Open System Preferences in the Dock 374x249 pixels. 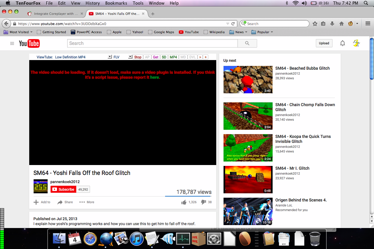(x=214, y=239)
